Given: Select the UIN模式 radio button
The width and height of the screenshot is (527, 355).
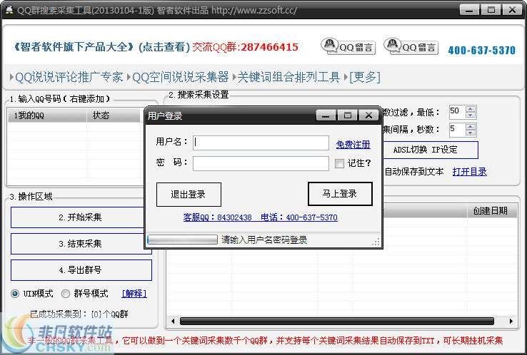Looking at the screenshot, I should [x=15, y=294].
